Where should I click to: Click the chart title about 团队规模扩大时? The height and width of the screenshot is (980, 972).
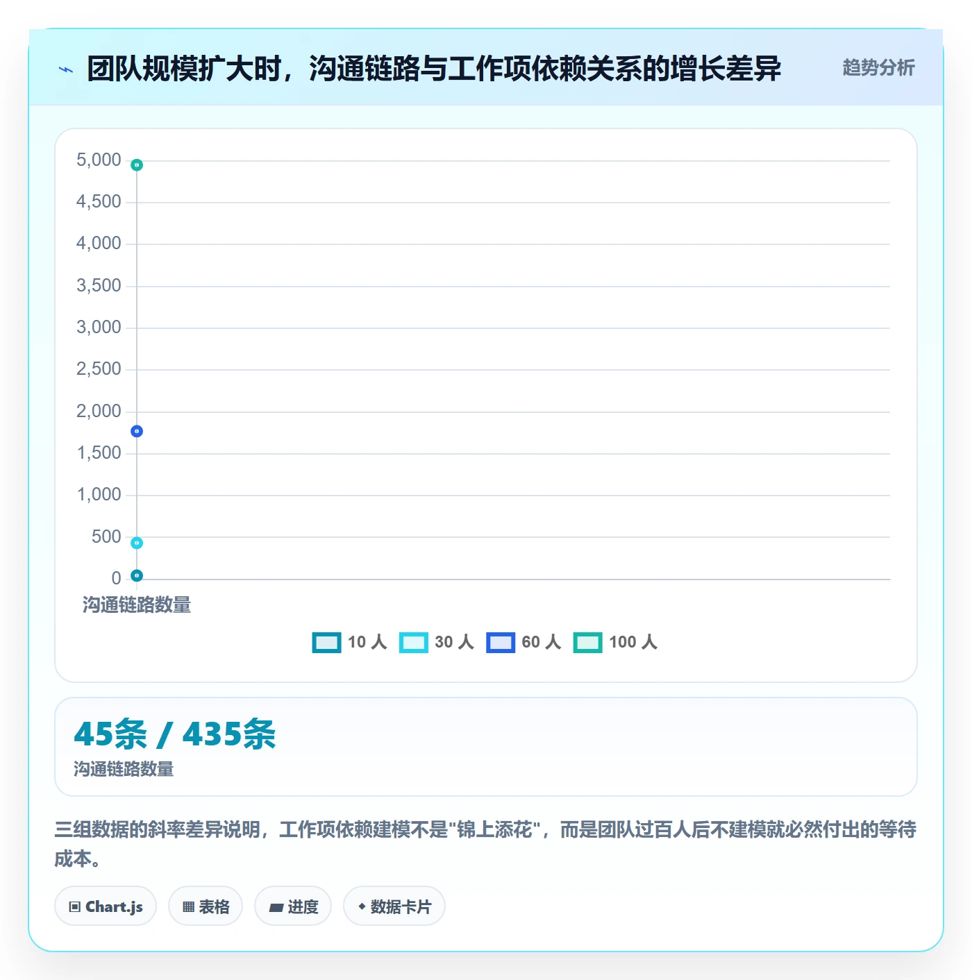pyautogui.click(x=434, y=69)
